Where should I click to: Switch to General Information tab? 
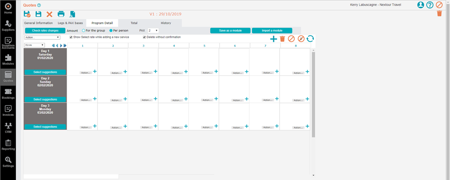(x=39, y=23)
